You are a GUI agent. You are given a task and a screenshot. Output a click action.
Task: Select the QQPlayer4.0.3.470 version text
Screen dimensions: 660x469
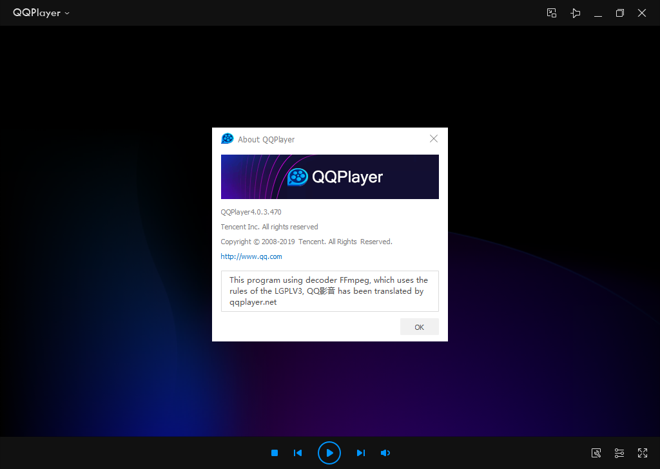click(251, 212)
